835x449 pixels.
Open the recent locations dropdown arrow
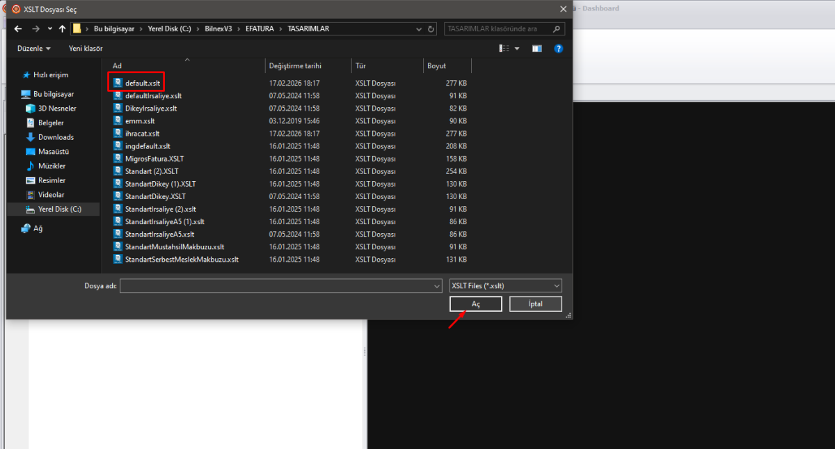pyautogui.click(x=49, y=29)
